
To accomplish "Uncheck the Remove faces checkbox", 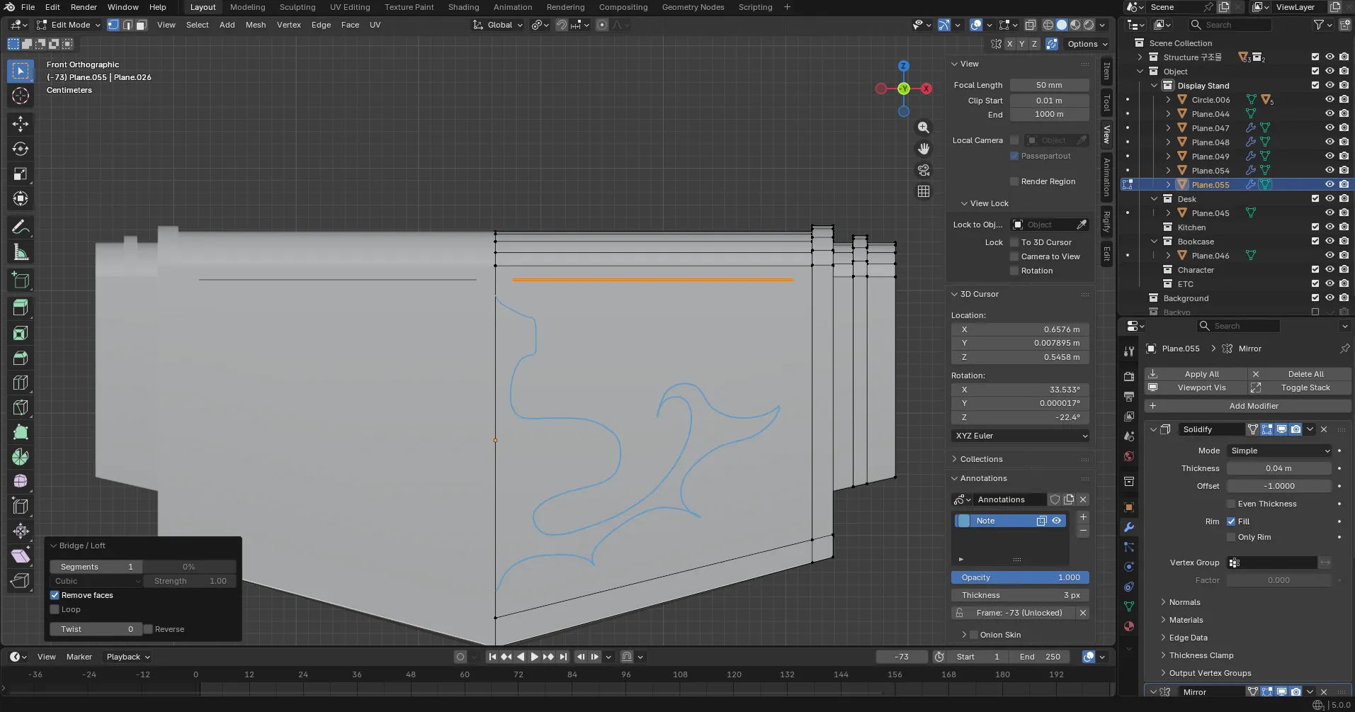I will (x=55, y=595).
